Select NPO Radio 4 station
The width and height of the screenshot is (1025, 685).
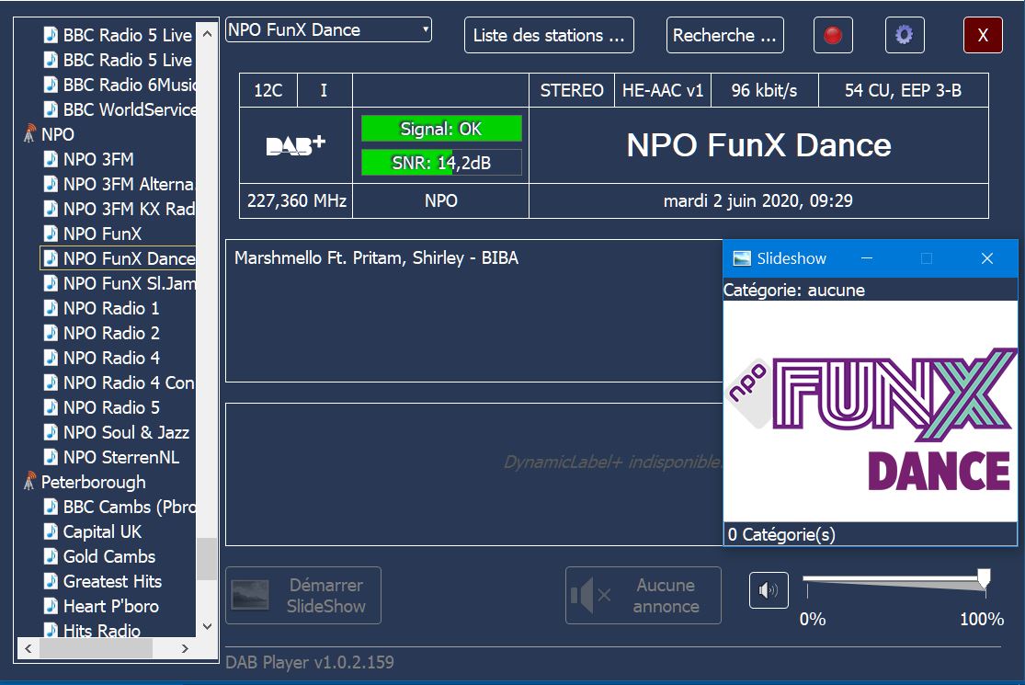111,358
